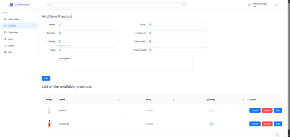Open Home page from menu
This screenshot has width=290, height=137.
pos(19,19)
